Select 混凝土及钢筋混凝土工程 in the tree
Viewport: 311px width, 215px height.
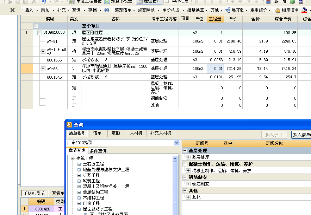106,187
